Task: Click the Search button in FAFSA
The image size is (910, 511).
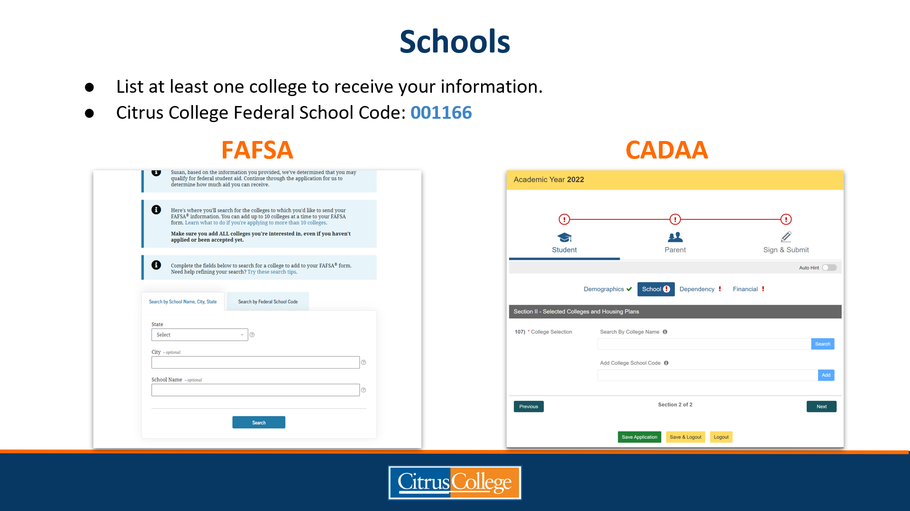Action: point(259,422)
